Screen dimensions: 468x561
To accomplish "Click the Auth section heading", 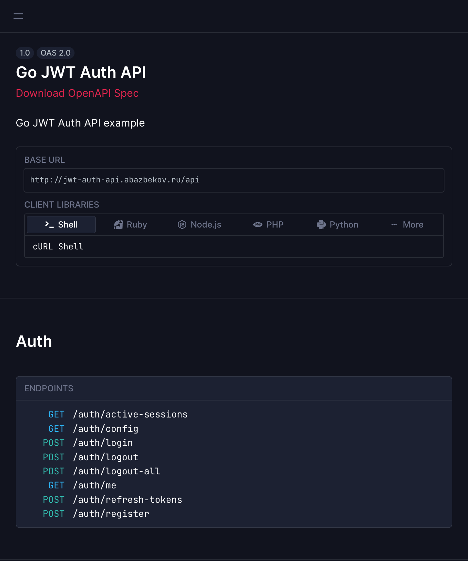I will pos(34,341).
